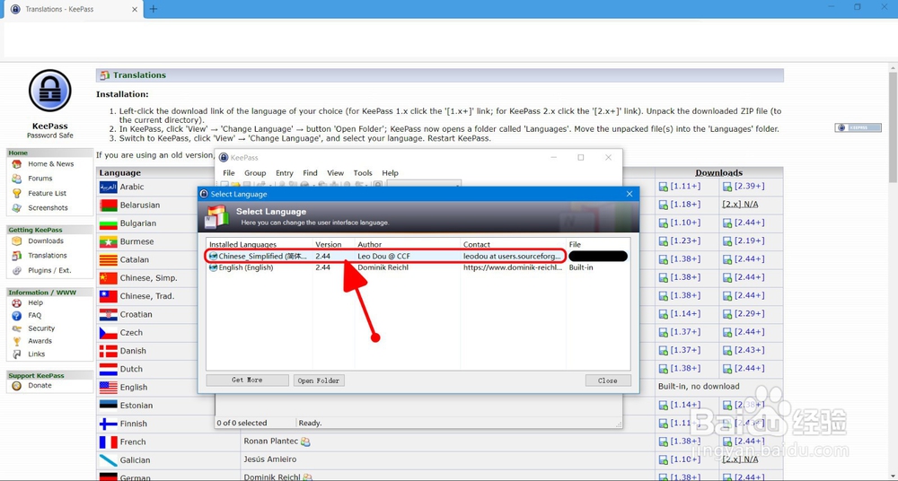Screen dimensions: 898x481
Task: Click the Links icon in sidebar
Action: tap(16, 354)
